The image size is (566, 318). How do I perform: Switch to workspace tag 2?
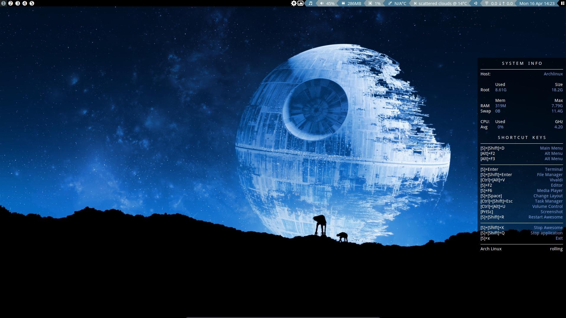click(11, 3)
